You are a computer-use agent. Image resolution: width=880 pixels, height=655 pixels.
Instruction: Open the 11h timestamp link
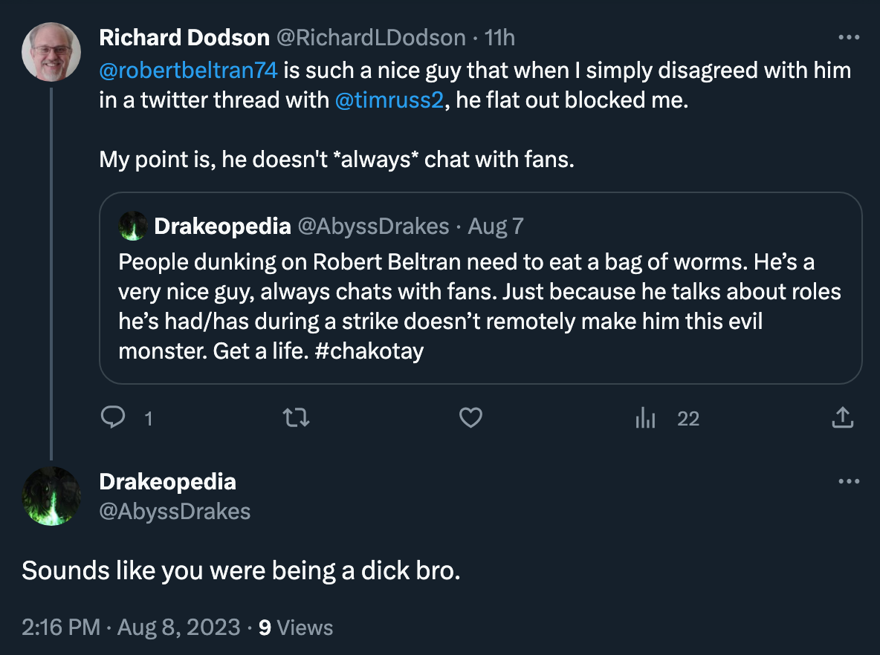point(499,38)
